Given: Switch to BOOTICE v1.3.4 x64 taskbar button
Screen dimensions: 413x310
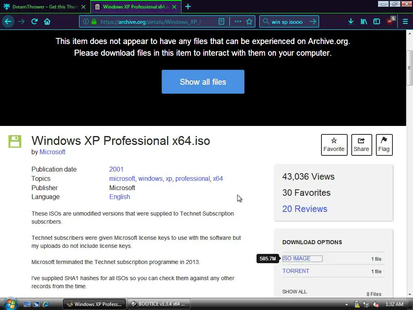Looking at the screenshot, I should click(159, 304).
